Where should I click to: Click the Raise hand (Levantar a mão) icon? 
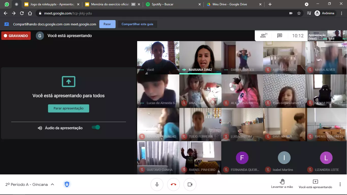(x=282, y=182)
